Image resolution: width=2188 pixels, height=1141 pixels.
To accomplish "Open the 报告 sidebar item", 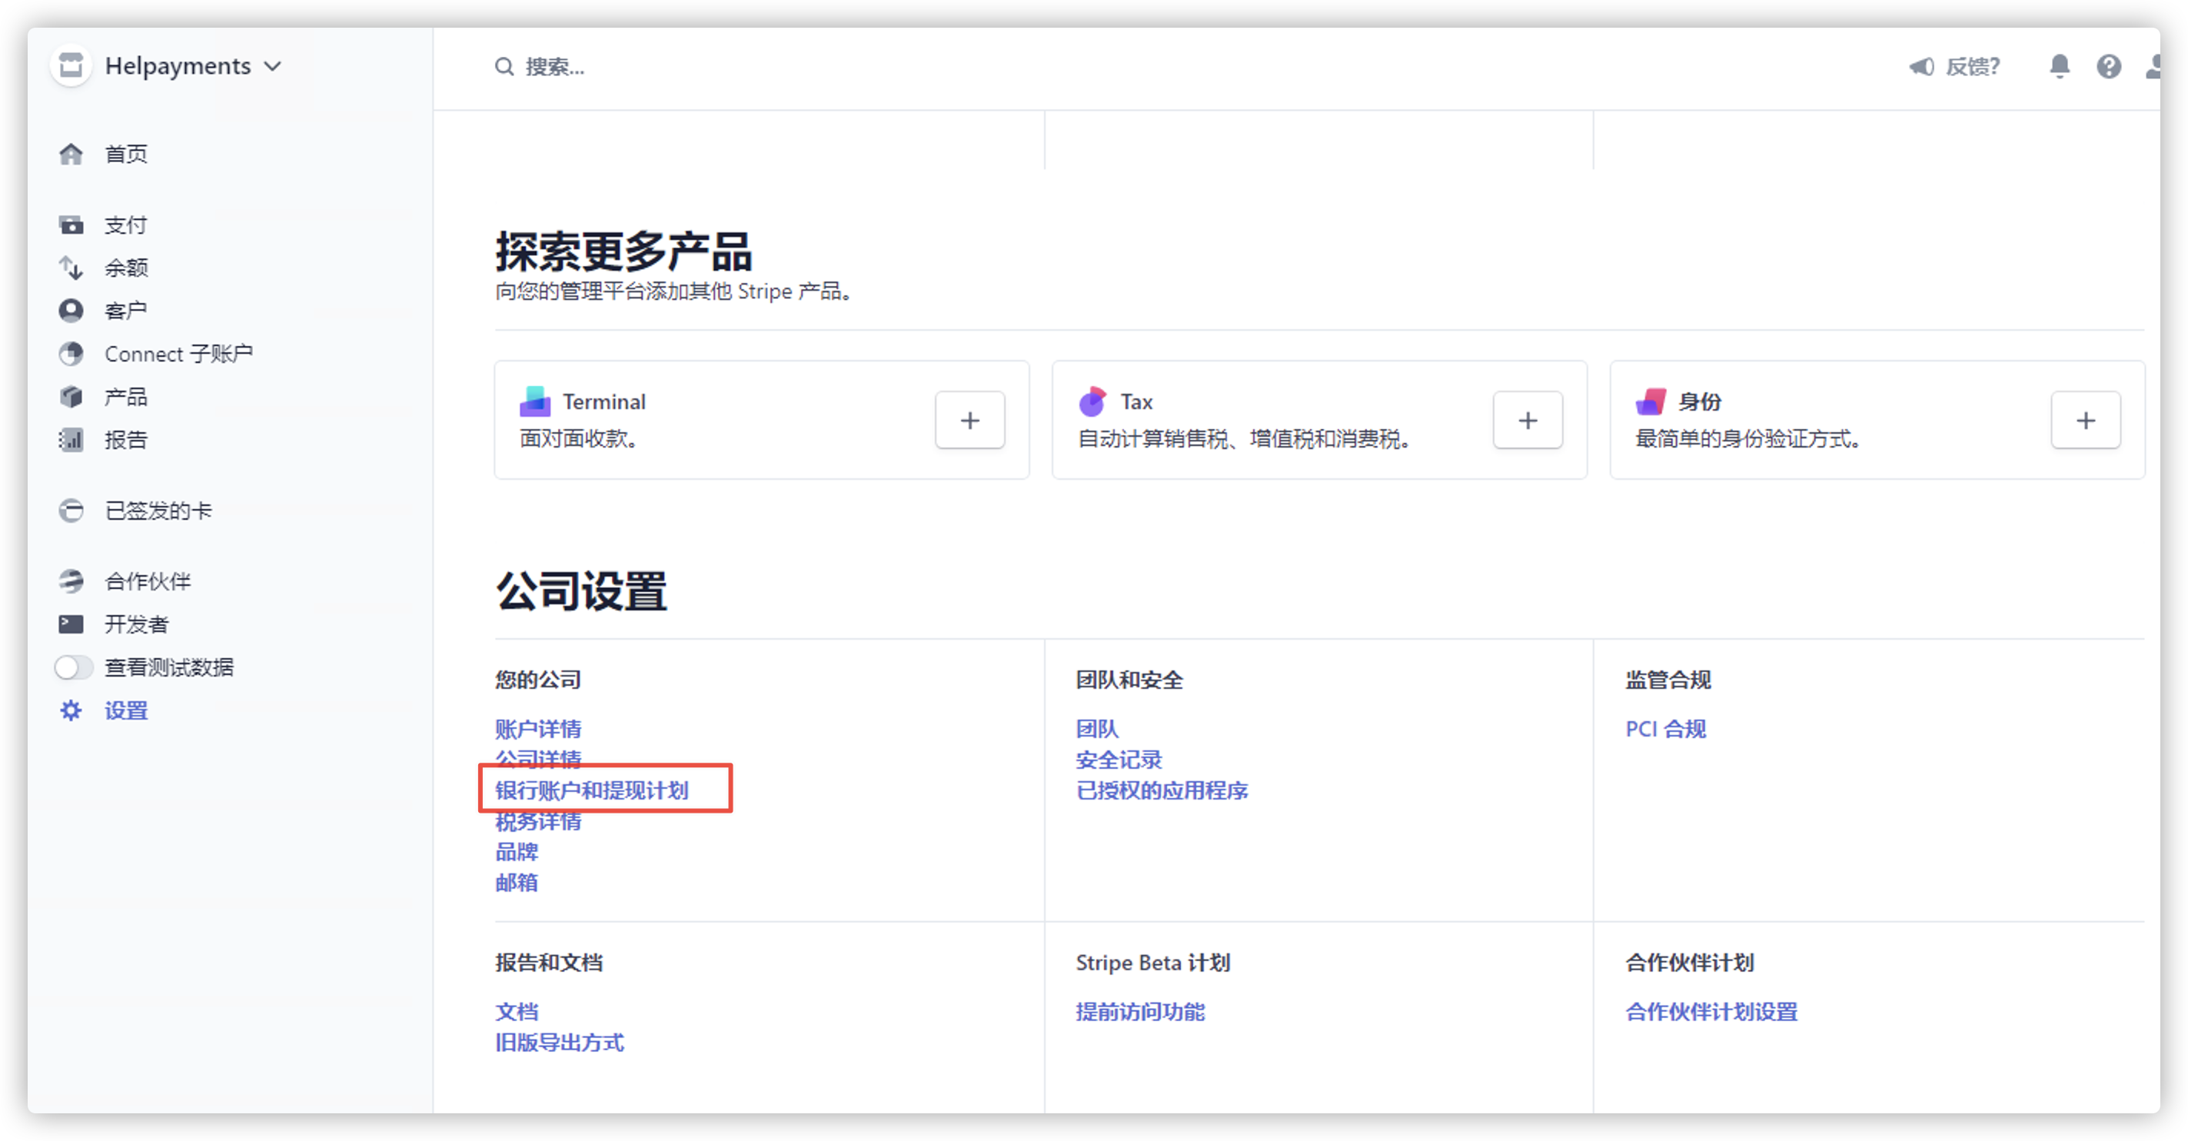I will pos(126,439).
